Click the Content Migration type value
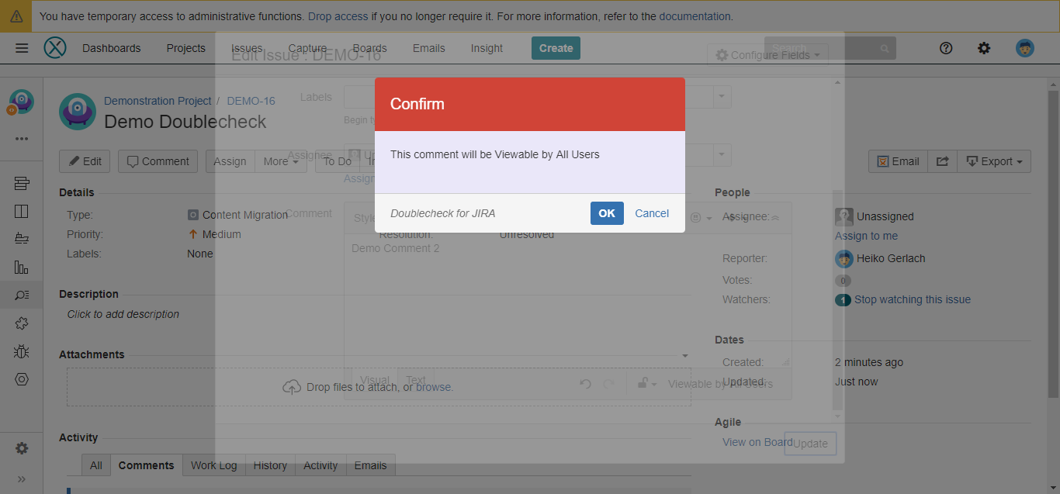1060x494 pixels. click(x=245, y=215)
